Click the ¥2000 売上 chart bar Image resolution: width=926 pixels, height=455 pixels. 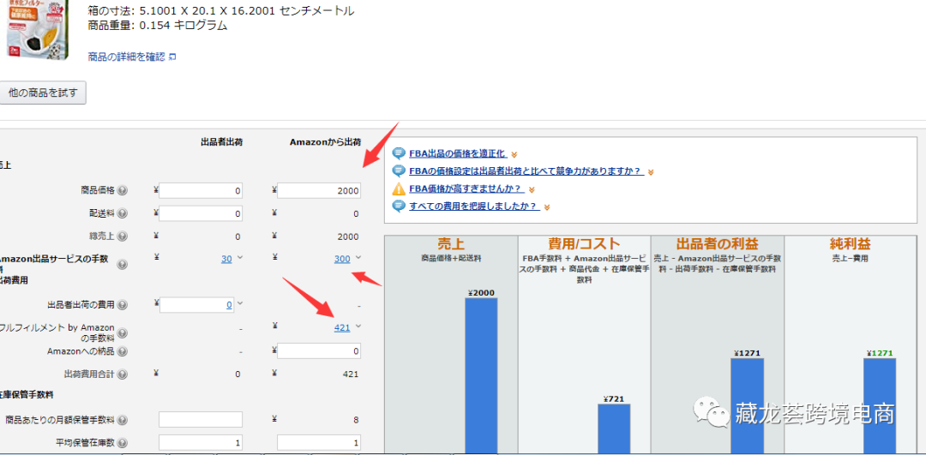coord(481,376)
